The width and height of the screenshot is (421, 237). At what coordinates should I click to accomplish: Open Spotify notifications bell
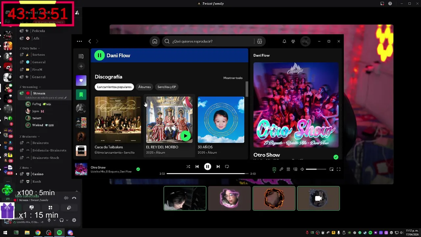(284, 41)
